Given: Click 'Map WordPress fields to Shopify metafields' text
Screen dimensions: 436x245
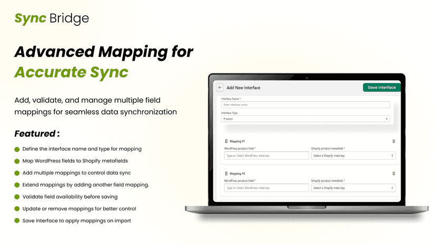Looking at the screenshot, I should point(75,161).
